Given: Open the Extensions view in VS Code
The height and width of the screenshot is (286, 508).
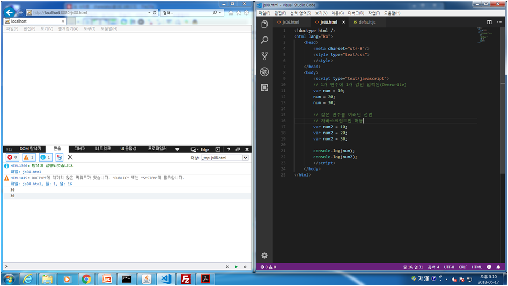Looking at the screenshot, I should (264, 87).
